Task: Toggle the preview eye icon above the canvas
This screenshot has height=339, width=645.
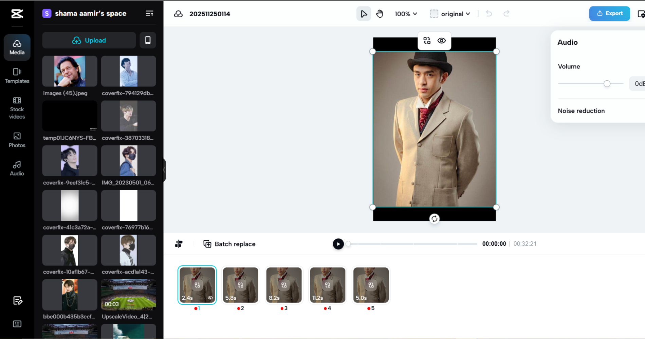Action: (441, 40)
